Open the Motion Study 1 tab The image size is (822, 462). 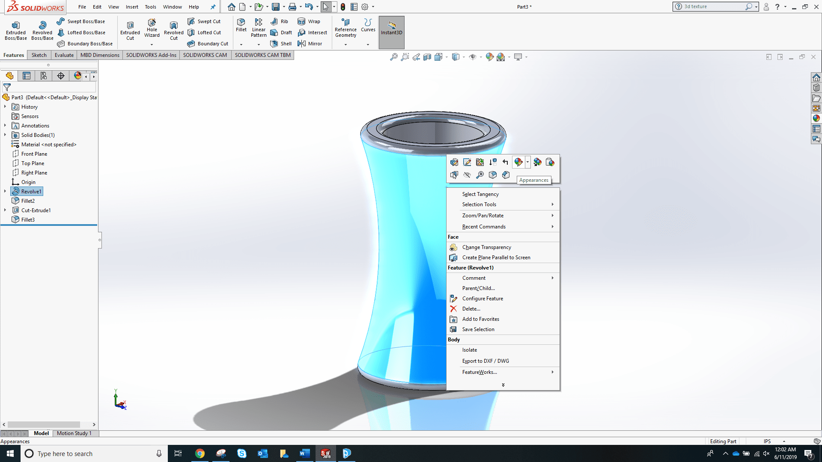click(x=74, y=433)
